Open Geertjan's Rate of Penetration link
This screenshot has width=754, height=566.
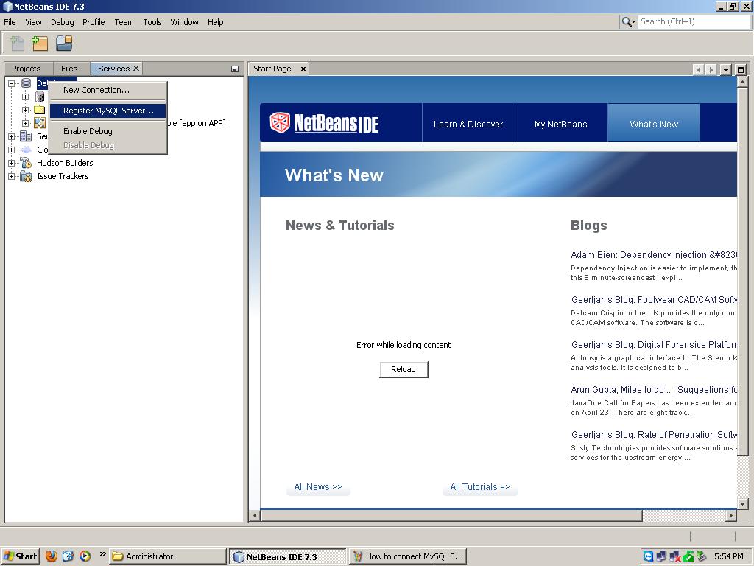(x=654, y=435)
